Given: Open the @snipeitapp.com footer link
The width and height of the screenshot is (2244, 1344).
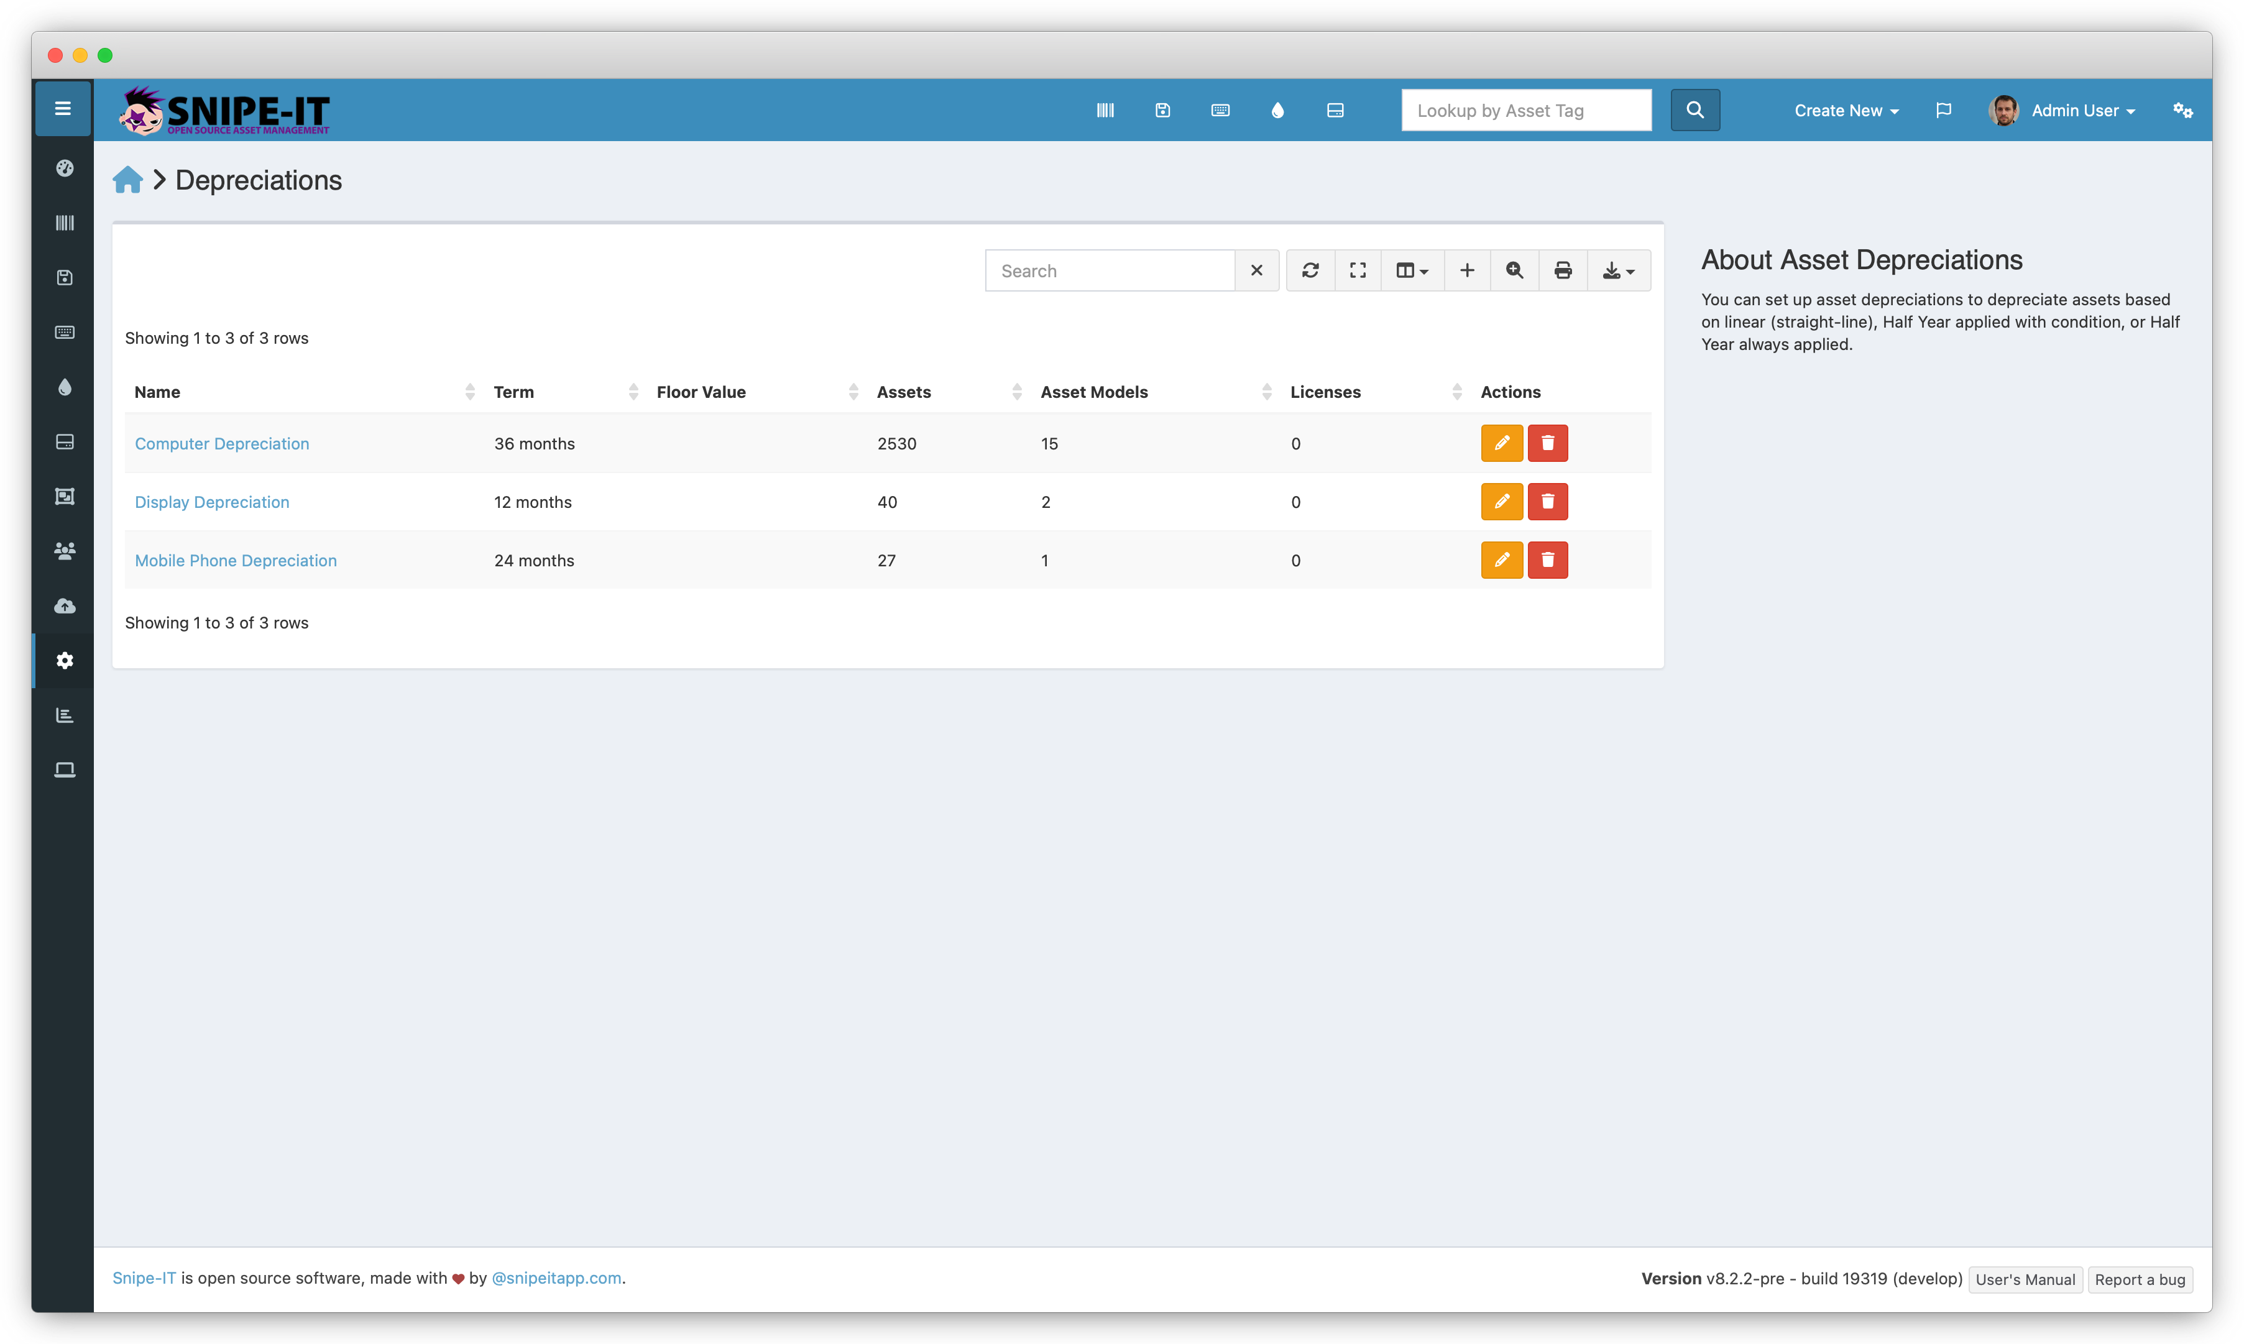Looking at the screenshot, I should pos(556,1278).
